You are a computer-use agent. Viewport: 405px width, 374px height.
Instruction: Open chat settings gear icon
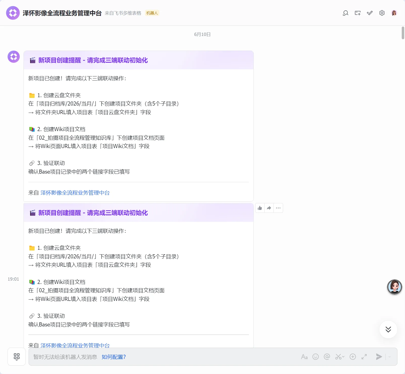click(x=382, y=13)
